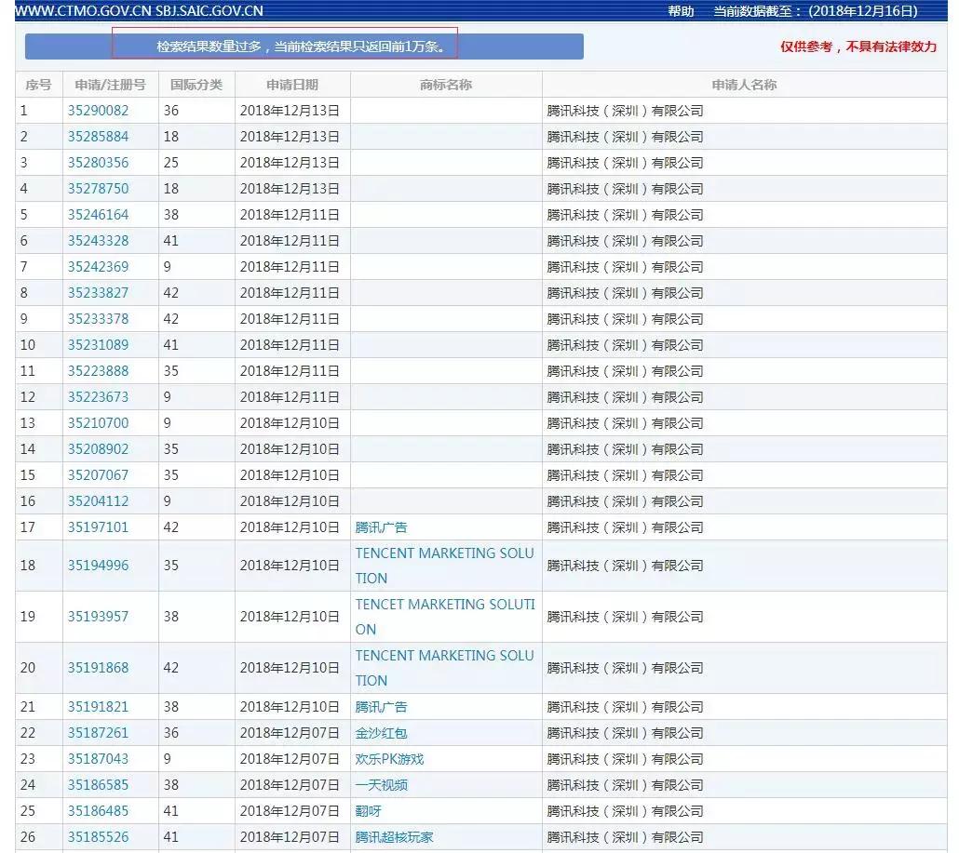Open the 欢乐PK游戏 trademark entry
The width and height of the screenshot is (959, 853).
pos(389,759)
